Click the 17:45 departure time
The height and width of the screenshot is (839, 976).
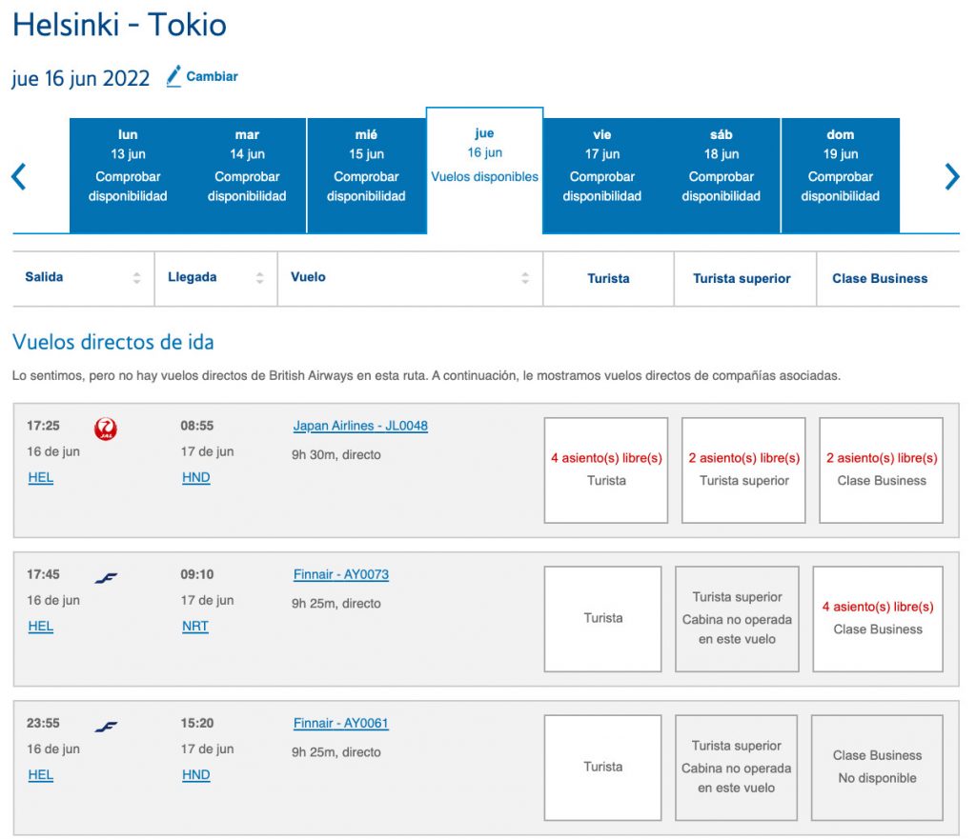coord(43,574)
